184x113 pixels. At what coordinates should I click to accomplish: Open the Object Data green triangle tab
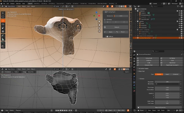pos(134,88)
